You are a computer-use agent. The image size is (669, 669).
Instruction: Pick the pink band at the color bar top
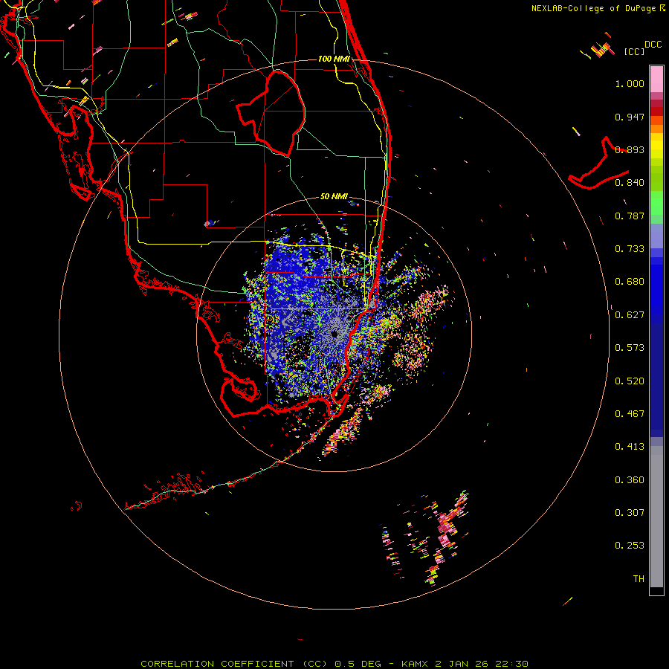pyautogui.click(x=656, y=80)
